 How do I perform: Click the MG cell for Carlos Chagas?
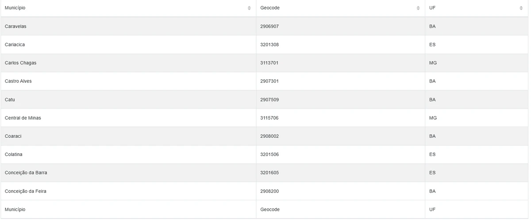coord(433,63)
